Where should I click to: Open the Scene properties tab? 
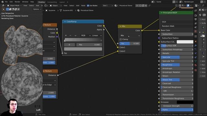196,27
